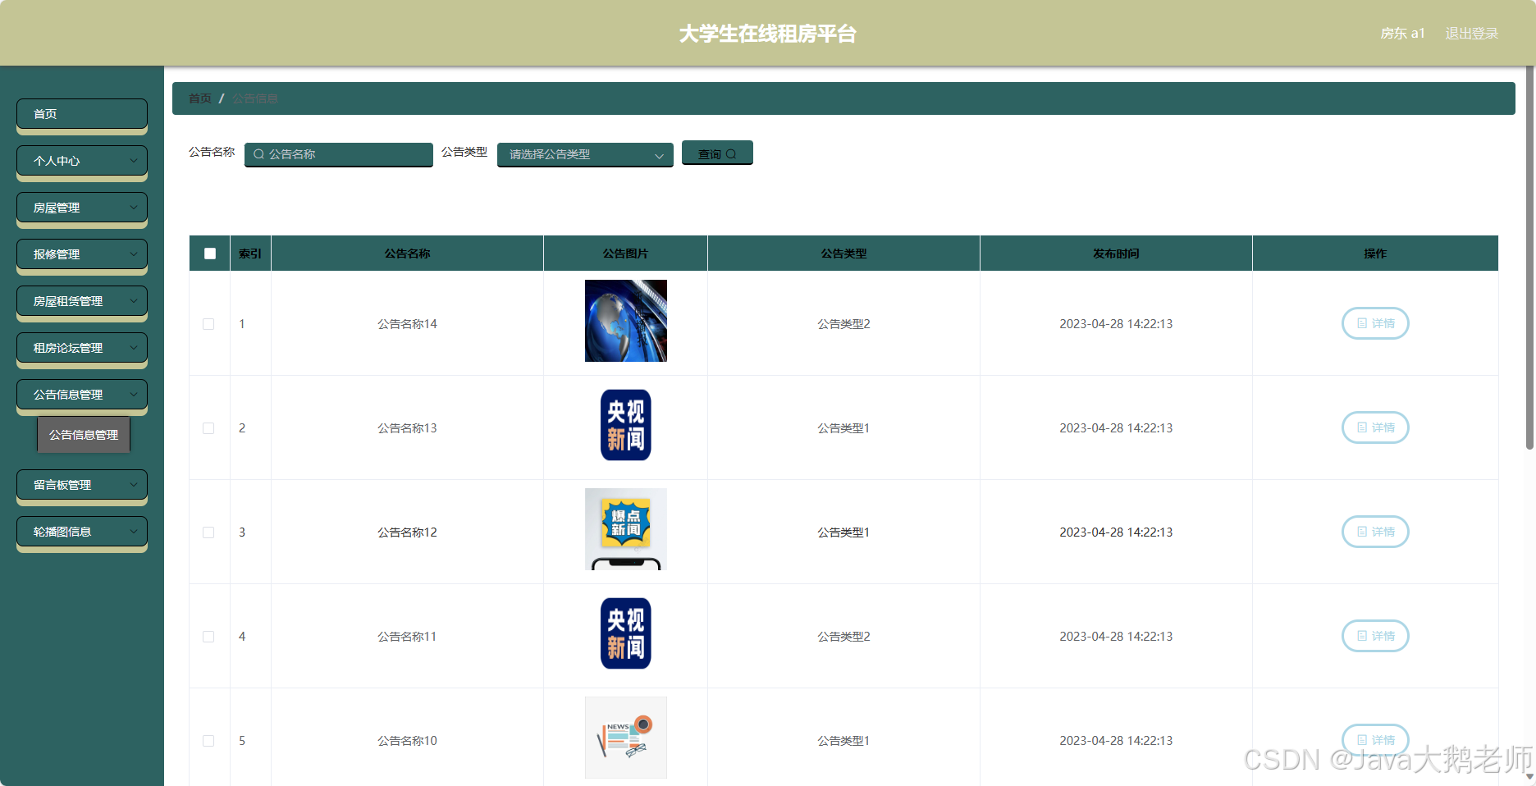Click the 公告图片 column header
Viewport: 1536px width, 786px height.
click(626, 254)
